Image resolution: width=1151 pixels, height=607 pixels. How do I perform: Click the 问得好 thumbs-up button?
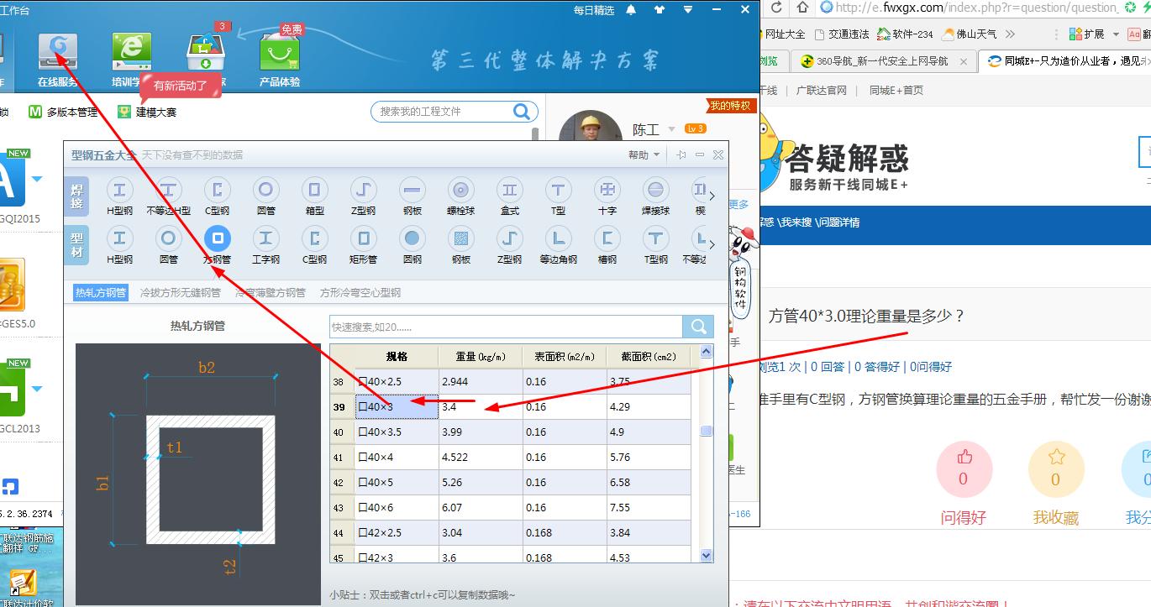(964, 470)
